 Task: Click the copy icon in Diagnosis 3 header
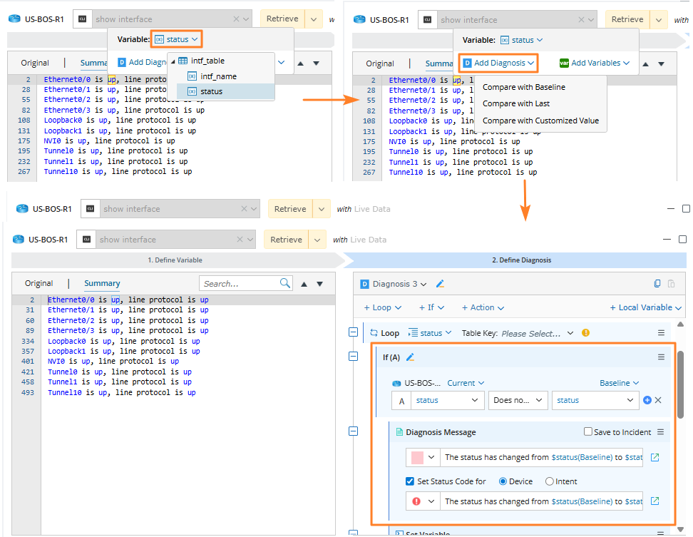coord(657,284)
